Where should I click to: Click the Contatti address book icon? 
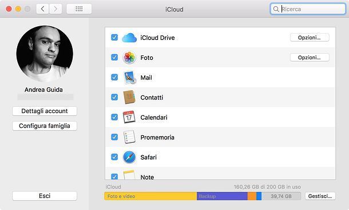point(129,97)
